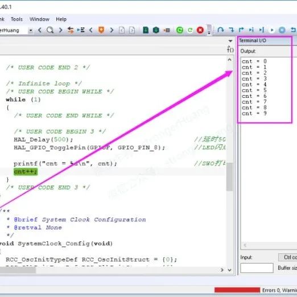
Task: Open the Replace tool
Action: 71,30
